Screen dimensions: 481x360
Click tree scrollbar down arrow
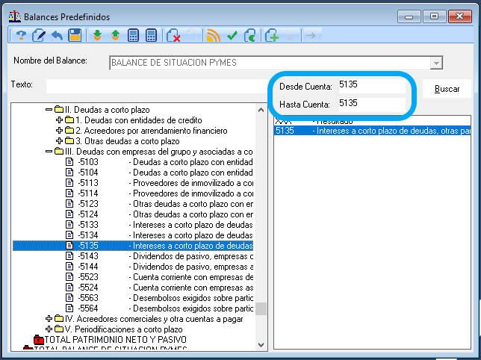click(x=261, y=344)
